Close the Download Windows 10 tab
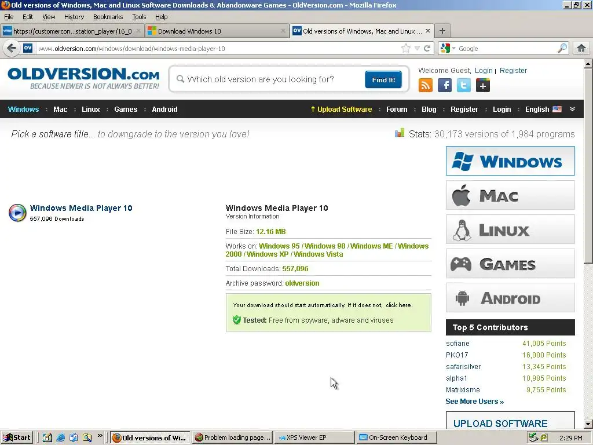 [x=283, y=31]
